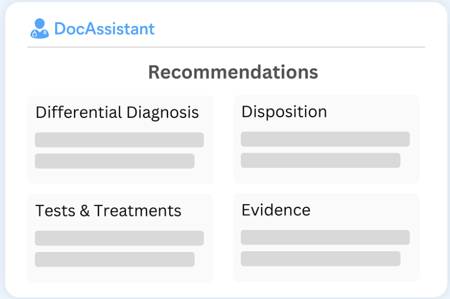
Task: Click second placeholder line under Tests & Treatments
Action: tap(115, 259)
